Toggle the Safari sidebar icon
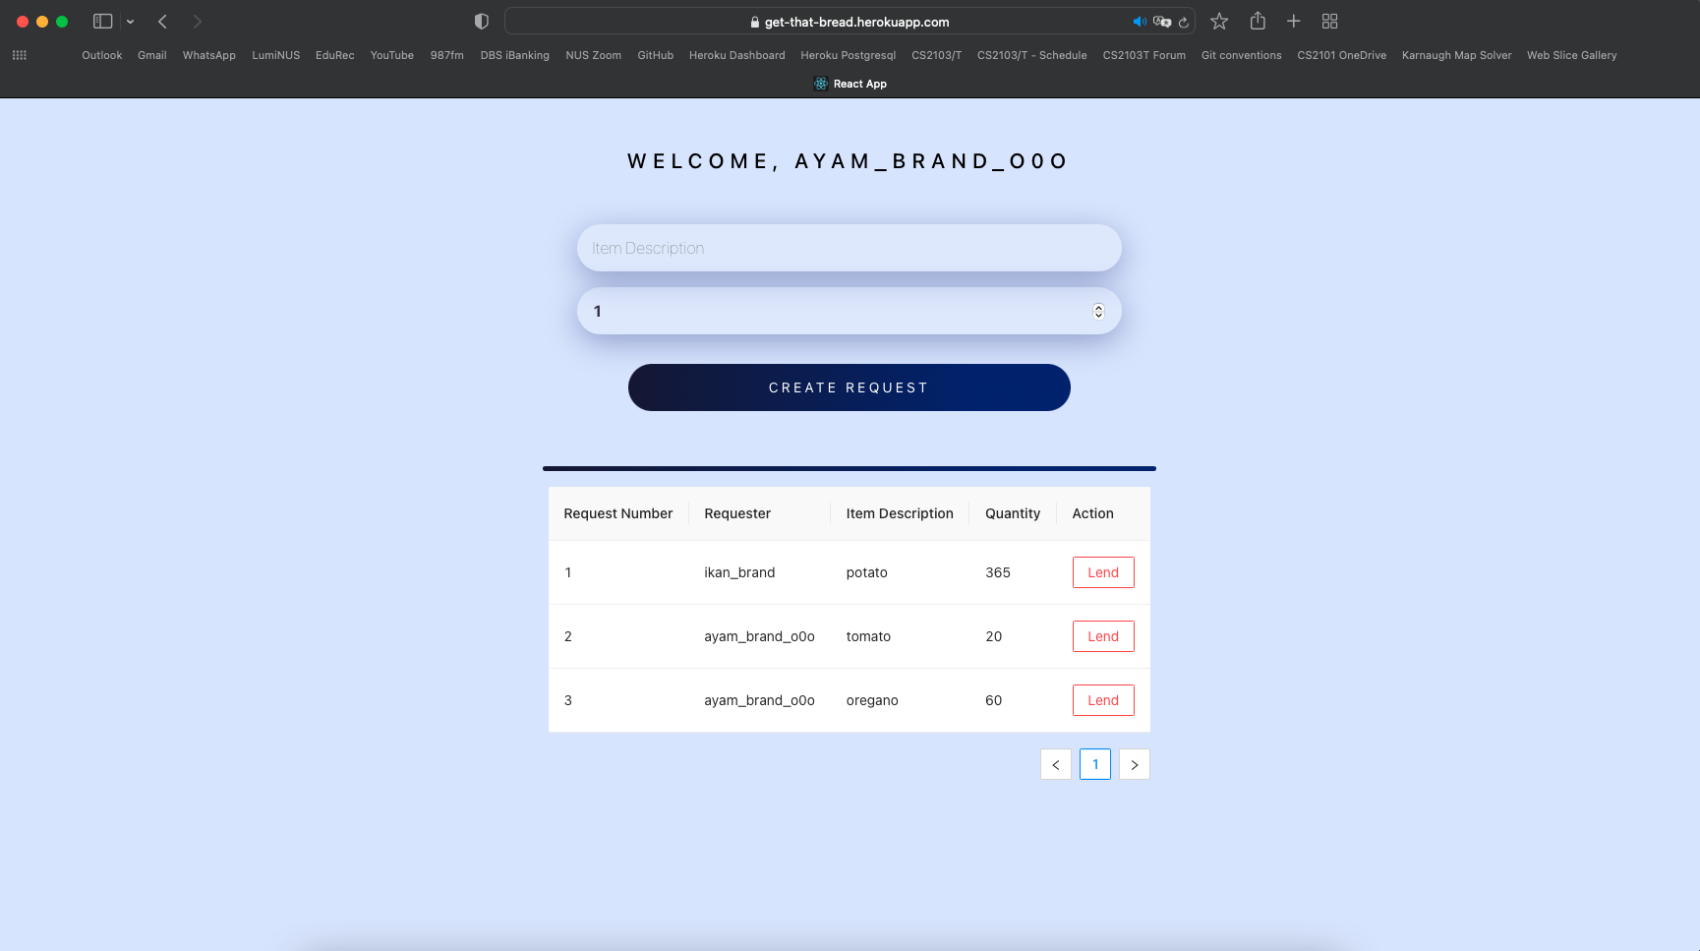This screenshot has width=1700, height=951. [x=102, y=21]
